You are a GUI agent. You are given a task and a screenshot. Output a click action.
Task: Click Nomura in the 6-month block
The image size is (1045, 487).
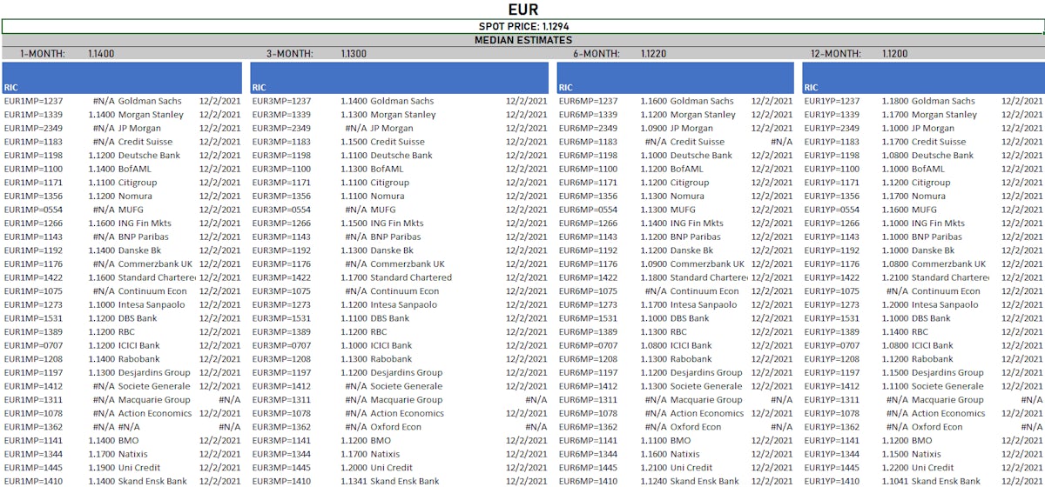[689, 197]
